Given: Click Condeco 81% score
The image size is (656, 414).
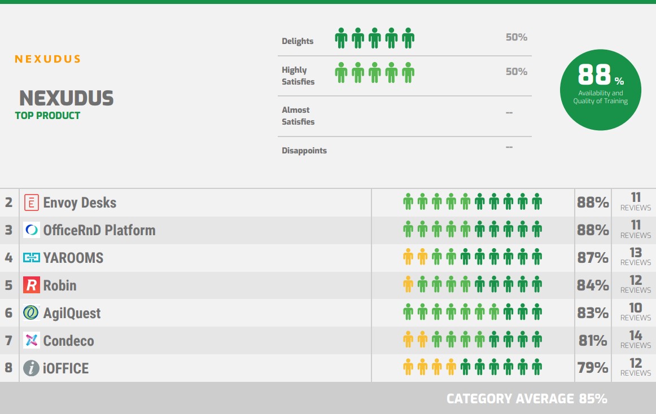Looking at the screenshot, I should tap(593, 341).
